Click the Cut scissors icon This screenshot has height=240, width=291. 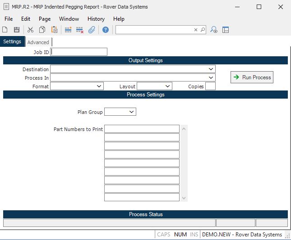pyautogui.click(x=31, y=30)
